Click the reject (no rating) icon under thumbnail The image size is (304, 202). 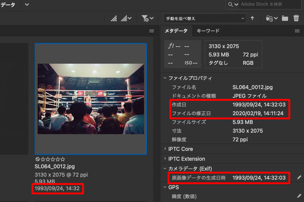[x=37, y=159]
